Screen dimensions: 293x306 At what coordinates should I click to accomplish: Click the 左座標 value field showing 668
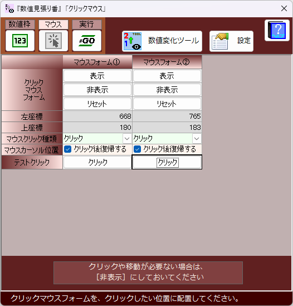point(97,116)
